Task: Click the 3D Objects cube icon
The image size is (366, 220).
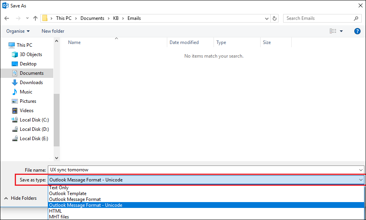Action: click(15, 55)
